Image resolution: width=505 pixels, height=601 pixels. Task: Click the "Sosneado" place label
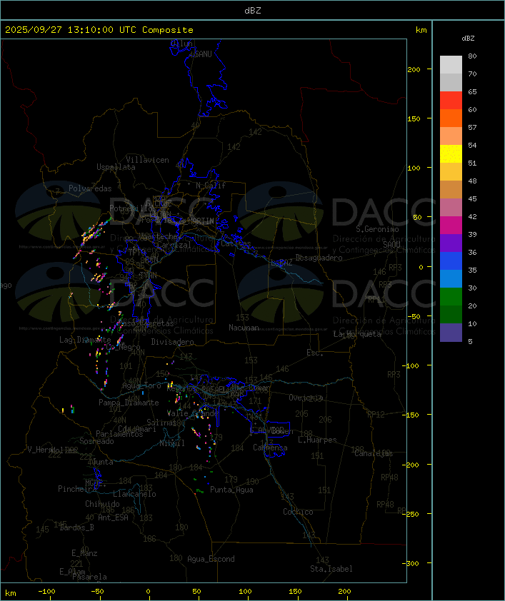[96, 441]
